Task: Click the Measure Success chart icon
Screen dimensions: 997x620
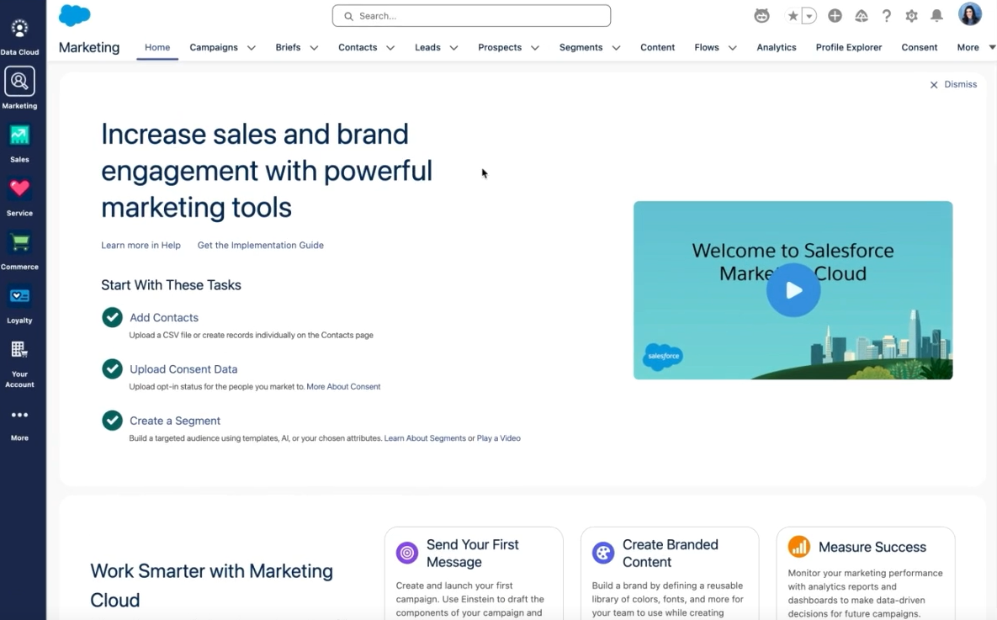Action: tap(799, 546)
